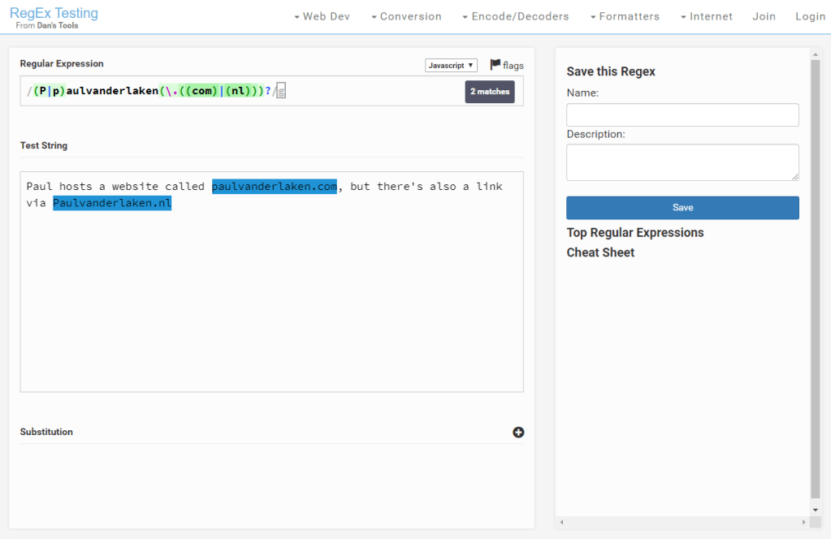The width and height of the screenshot is (831, 539).
Task: Open the Formatters menu
Action: point(625,16)
